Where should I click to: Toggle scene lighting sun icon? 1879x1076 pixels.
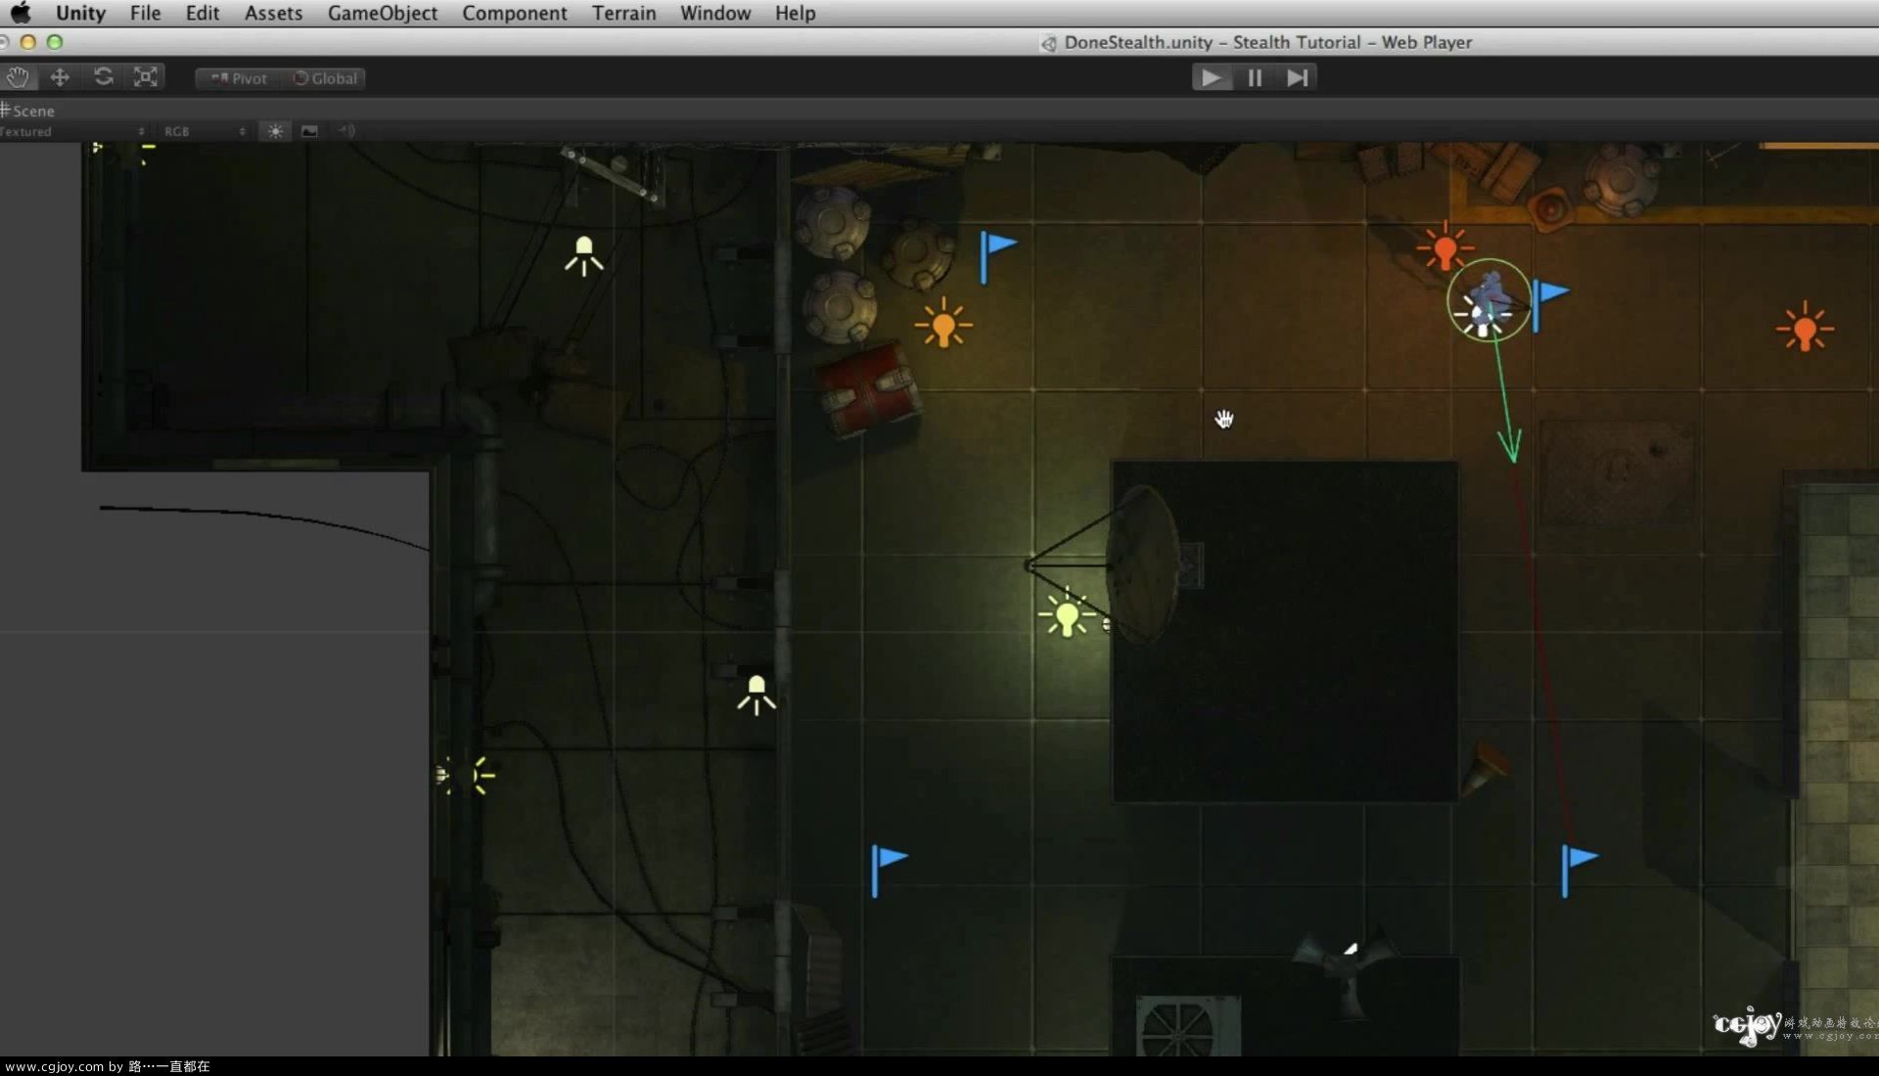(x=275, y=131)
